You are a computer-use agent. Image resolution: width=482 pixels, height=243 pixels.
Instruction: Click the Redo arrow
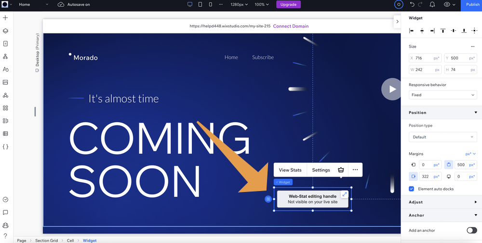pos(420,5)
